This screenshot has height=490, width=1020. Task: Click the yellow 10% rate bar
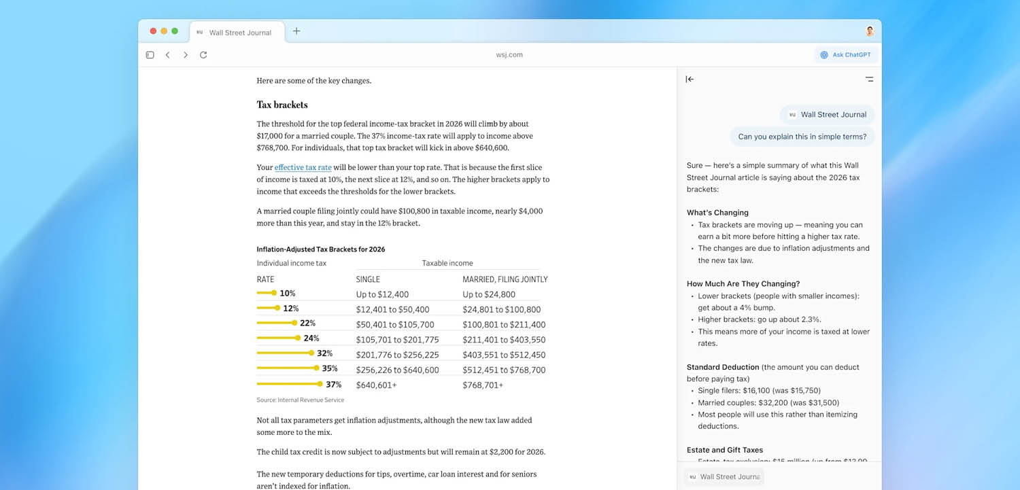click(265, 293)
